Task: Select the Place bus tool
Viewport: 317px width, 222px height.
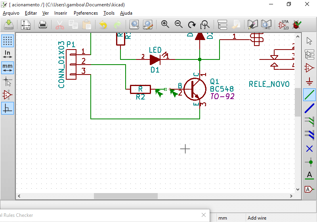Action: 309,108
